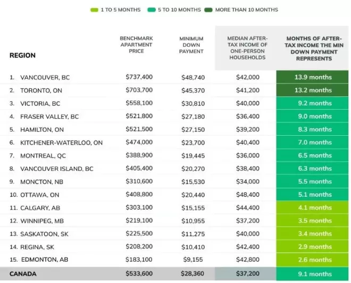
Task: Click Victoria's $558,100 apartment price
Action: pos(139,103)
